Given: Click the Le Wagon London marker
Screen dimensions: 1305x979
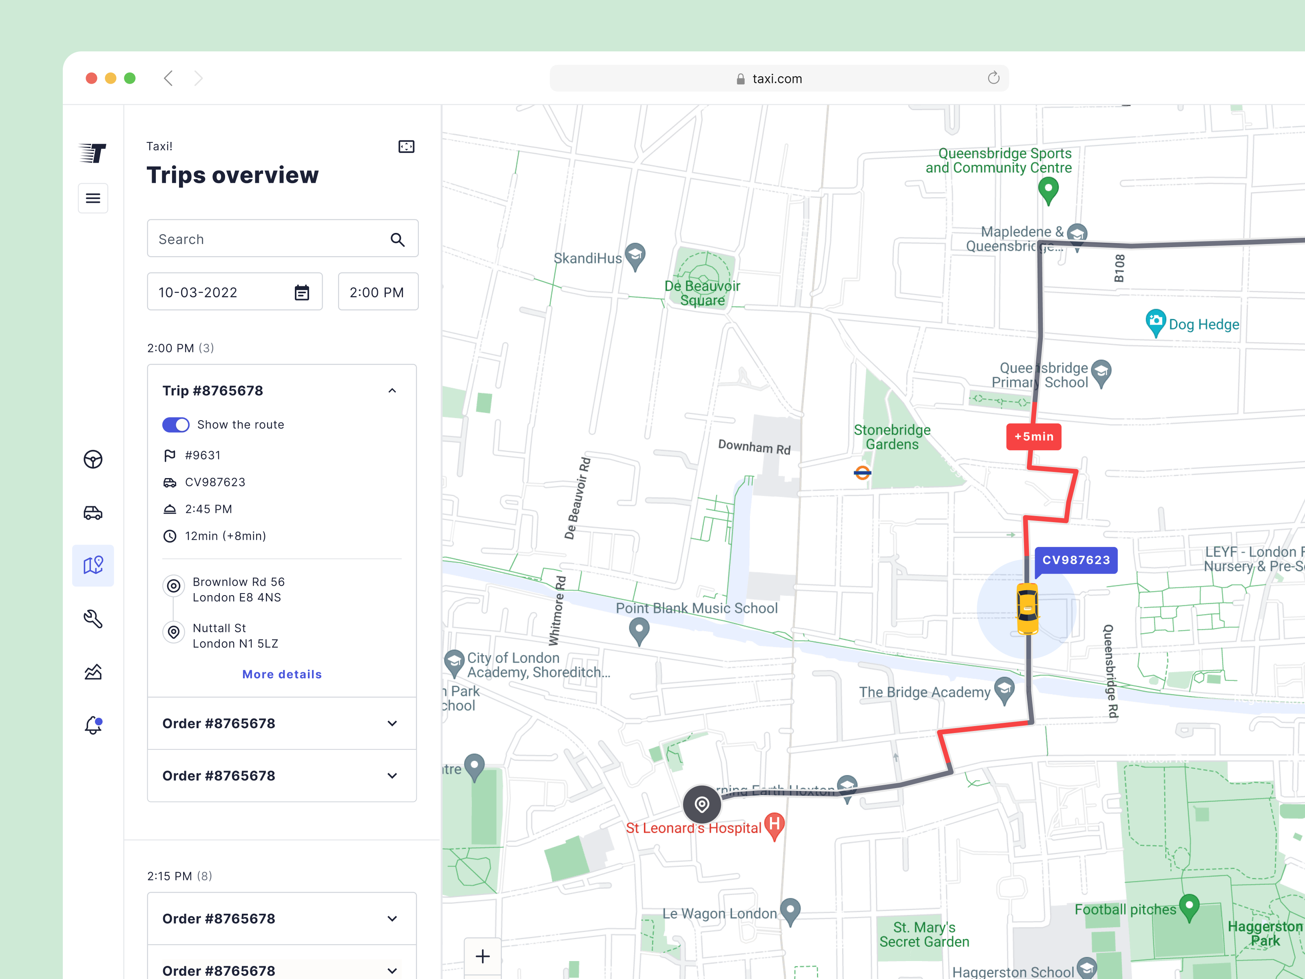Looking at the screenshot, I should pos(790,912).
